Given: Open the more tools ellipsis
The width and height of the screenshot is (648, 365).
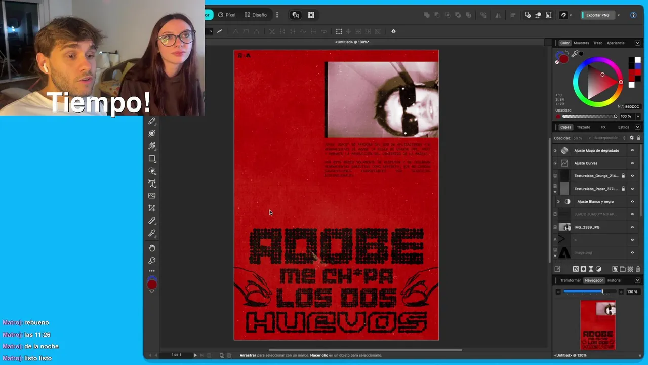Looking at the screenshot, I should click(152, 271).
